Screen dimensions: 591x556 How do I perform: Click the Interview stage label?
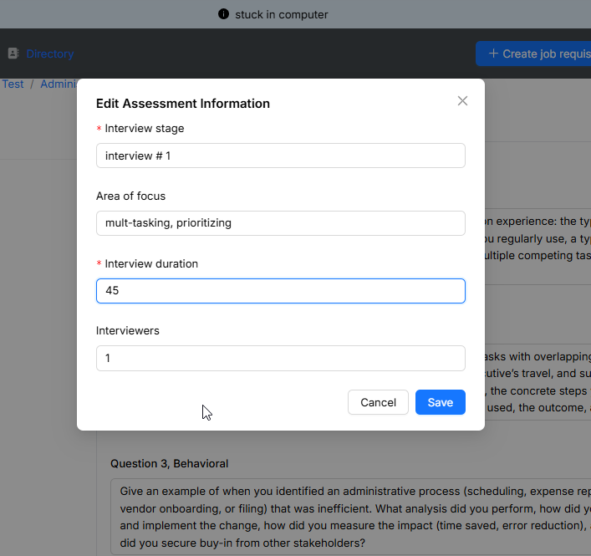(145, 128)
